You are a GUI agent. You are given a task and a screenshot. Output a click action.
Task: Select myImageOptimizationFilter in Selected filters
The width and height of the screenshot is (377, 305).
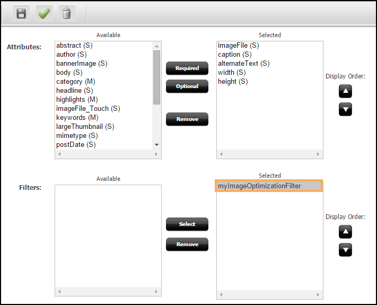(x=269, y=186)
